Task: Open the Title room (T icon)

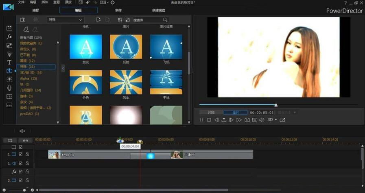Action: click(x=9, y=62)
